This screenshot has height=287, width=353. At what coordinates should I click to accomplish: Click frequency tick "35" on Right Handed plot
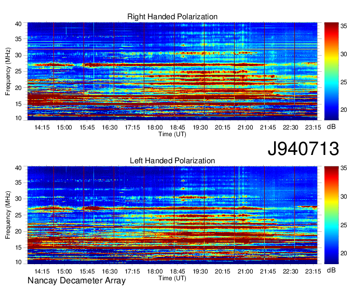click(18, 39)
